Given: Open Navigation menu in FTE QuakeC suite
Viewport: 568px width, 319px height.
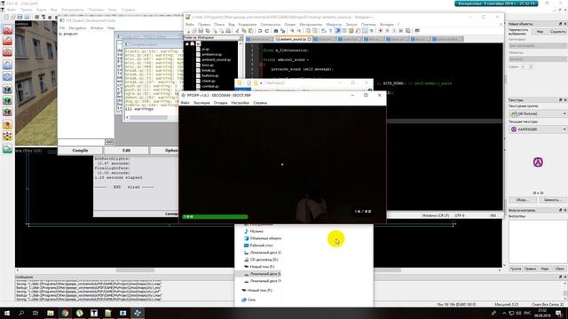Looking at the screenshot, I should tap(77, 27).
